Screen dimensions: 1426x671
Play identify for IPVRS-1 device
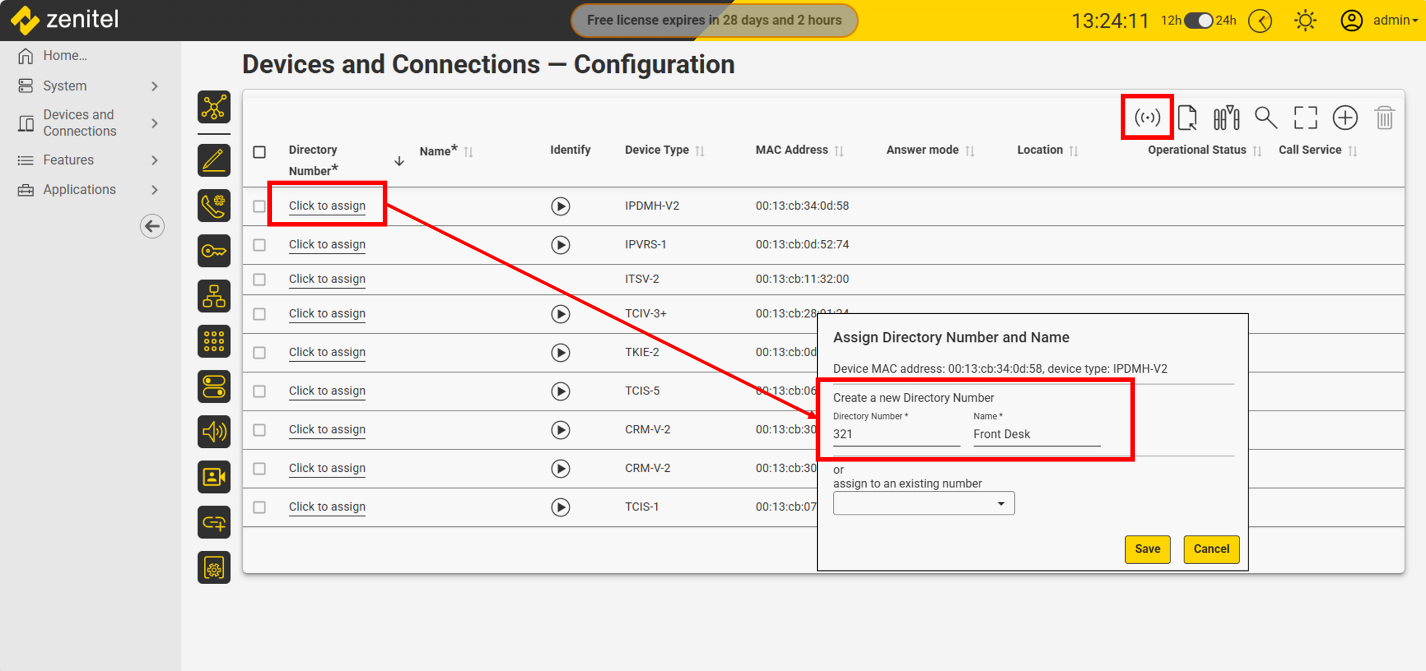click(560, 245)
